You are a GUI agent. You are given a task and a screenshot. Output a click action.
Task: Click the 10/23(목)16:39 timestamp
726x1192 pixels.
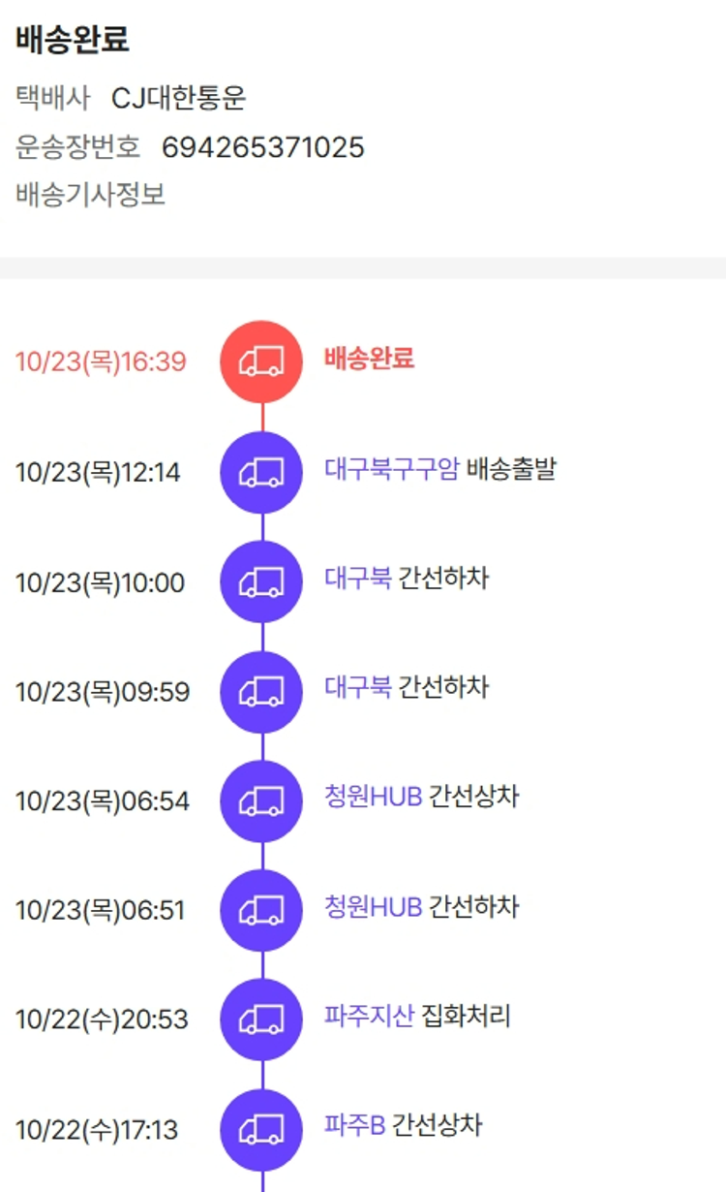click(101, 361)
